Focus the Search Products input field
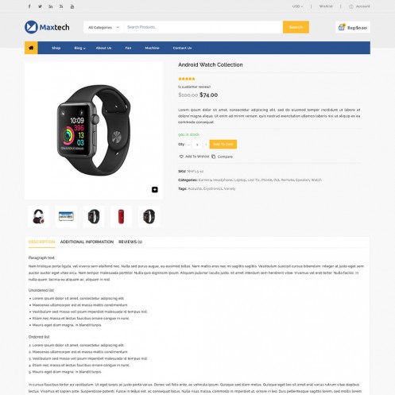This screenshot has height=395, width=395. (x=203, y=27)
